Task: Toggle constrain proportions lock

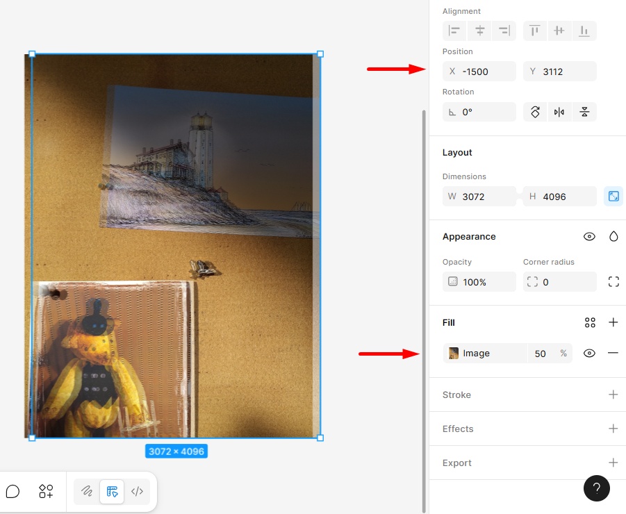Action: coord(613,197)
